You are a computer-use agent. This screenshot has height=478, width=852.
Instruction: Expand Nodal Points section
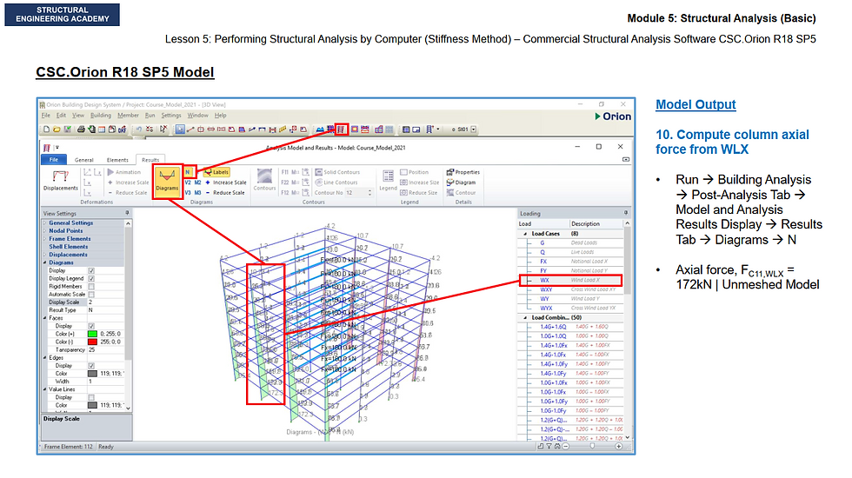(x=45, y=231)
